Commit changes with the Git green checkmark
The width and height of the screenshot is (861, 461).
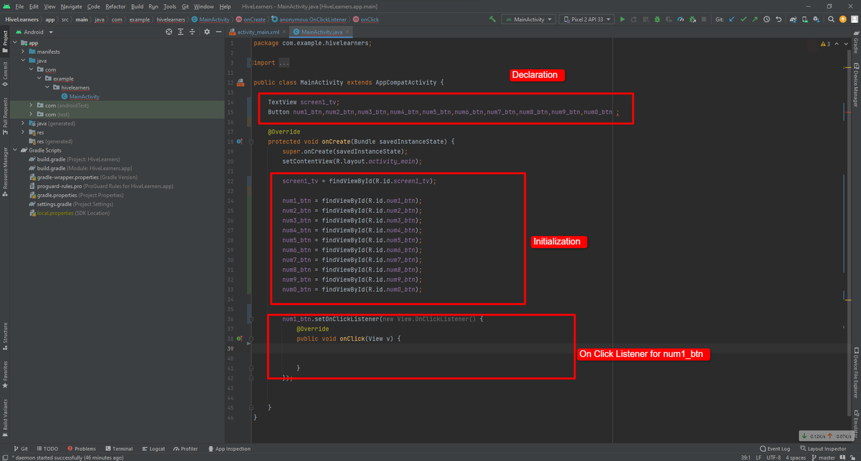[743, 19]
